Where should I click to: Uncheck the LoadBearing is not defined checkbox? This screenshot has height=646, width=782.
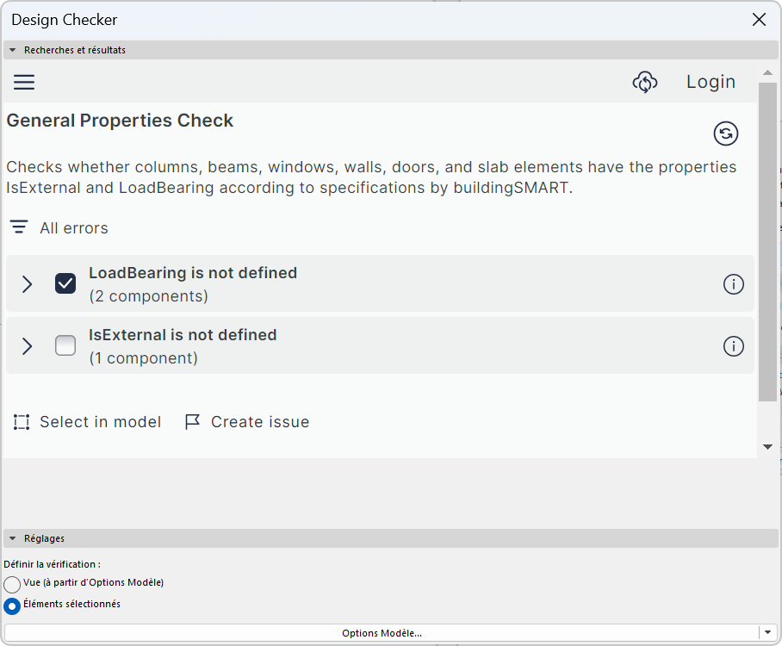coord(65,283)
